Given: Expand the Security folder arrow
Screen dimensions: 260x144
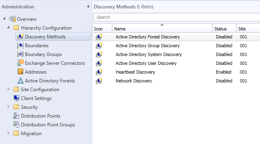Looking at the screenshot, I should 8,107.
